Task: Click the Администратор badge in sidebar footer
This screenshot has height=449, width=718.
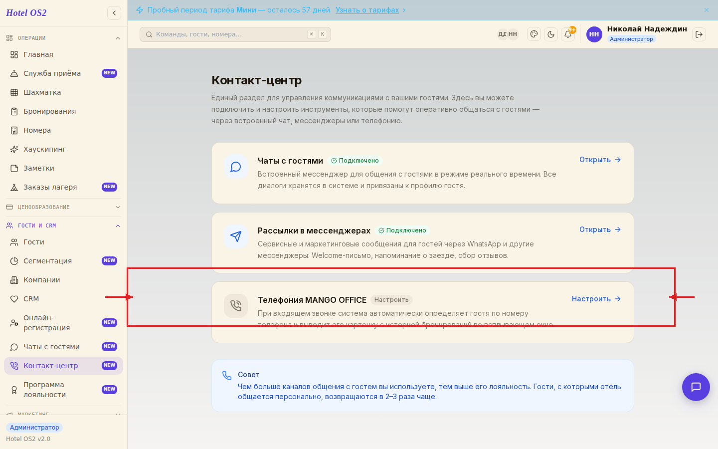Action: (x=34, y=428)
